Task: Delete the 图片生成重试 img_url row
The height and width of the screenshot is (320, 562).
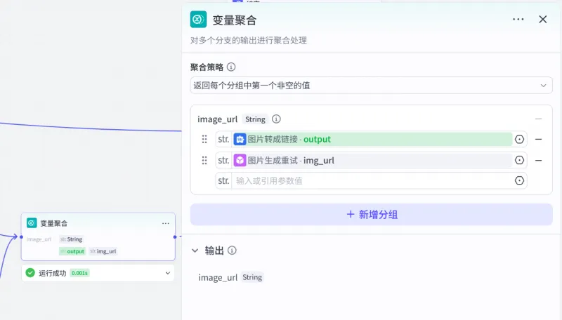Action: [x=538, y=161]
